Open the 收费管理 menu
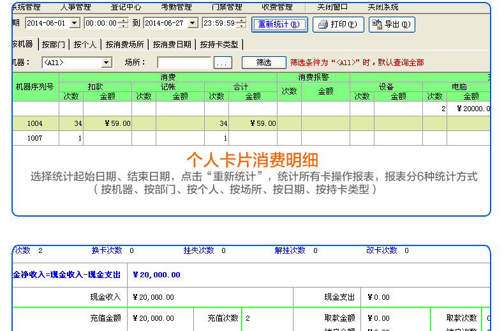 [277, 7]
